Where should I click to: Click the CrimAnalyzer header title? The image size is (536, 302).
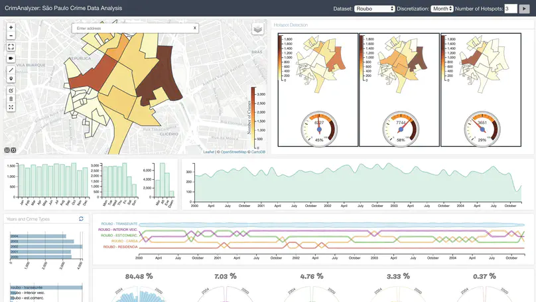(x=63, y=8)
